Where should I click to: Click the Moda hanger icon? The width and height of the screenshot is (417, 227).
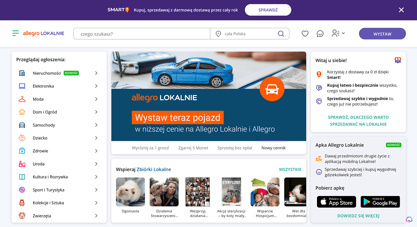click(22, 99)
